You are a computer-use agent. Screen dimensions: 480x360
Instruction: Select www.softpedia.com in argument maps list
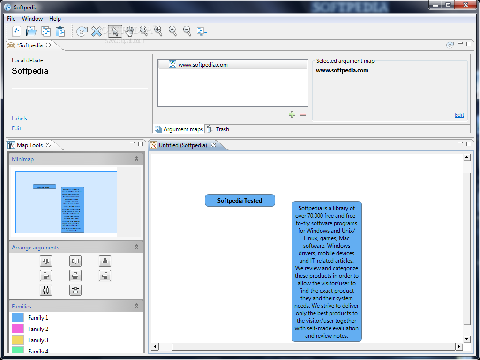point(233,65)
